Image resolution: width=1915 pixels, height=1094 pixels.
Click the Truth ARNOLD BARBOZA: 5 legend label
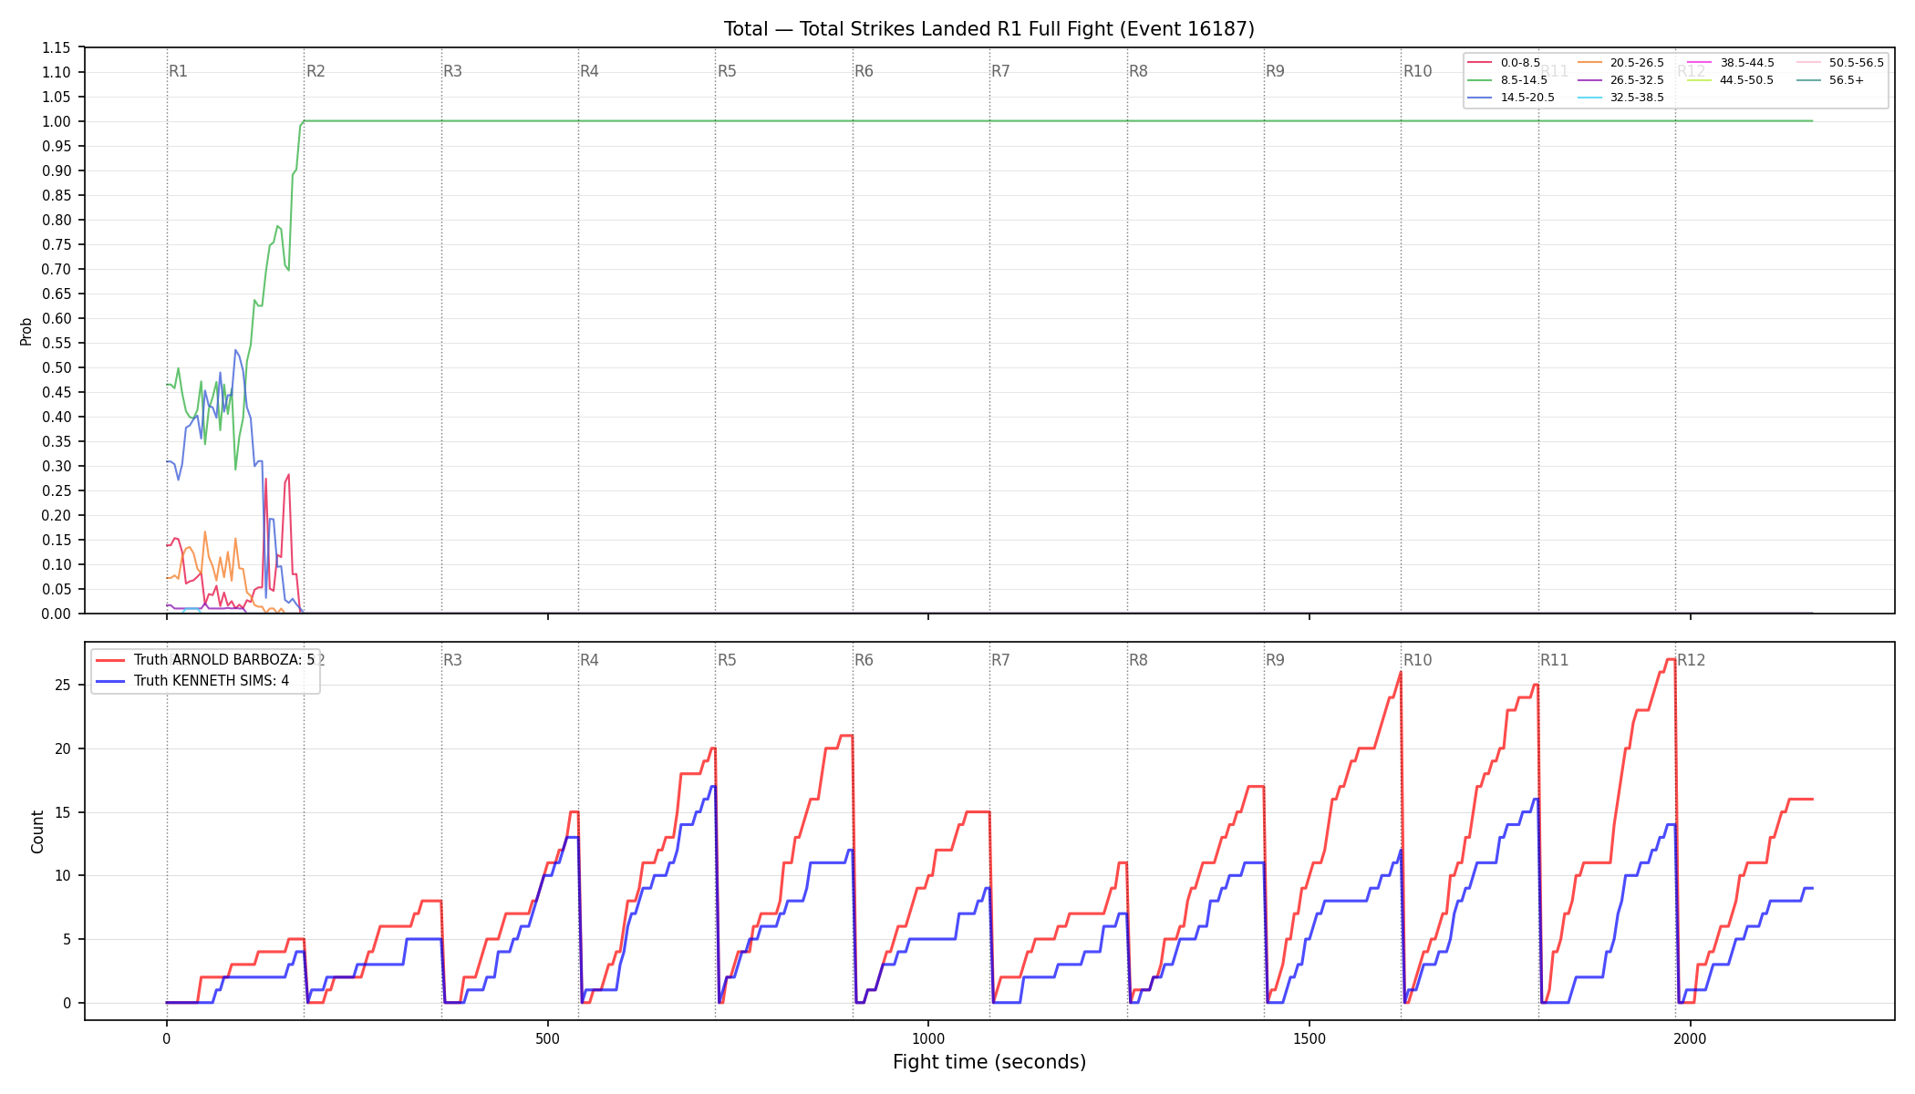224,660
